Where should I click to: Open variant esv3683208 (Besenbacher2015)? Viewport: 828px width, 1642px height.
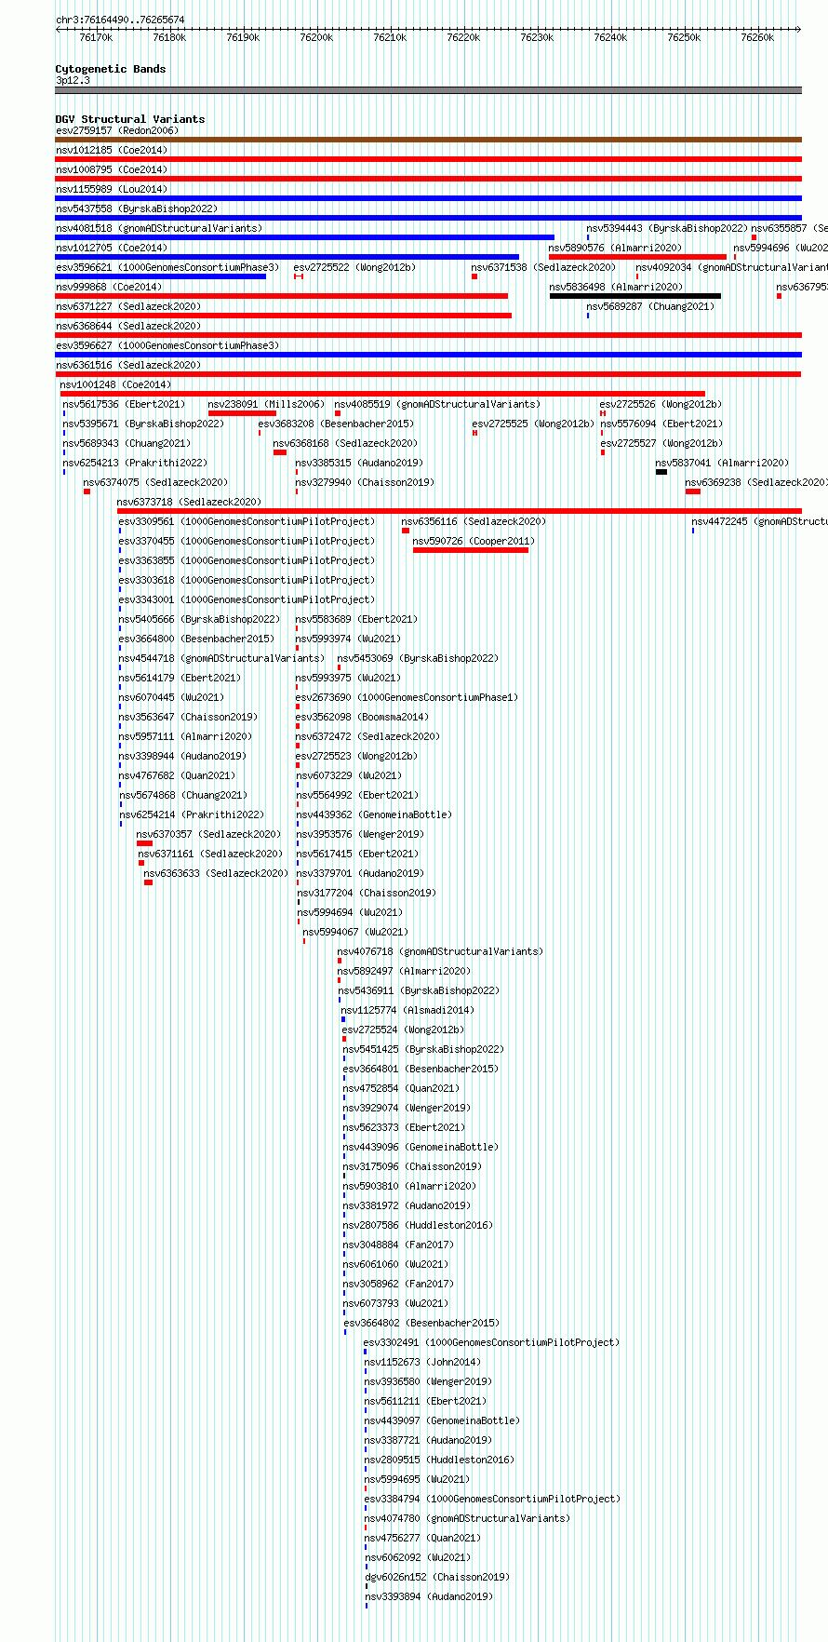[x=337, y=424]
